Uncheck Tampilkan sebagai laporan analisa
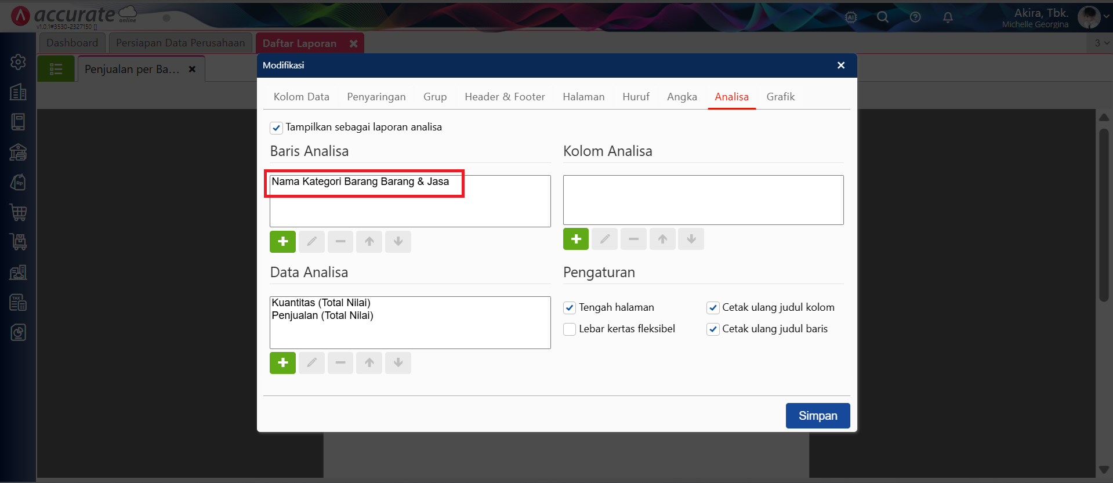This screenshot has width=1113, height=483. coord(277,128)
